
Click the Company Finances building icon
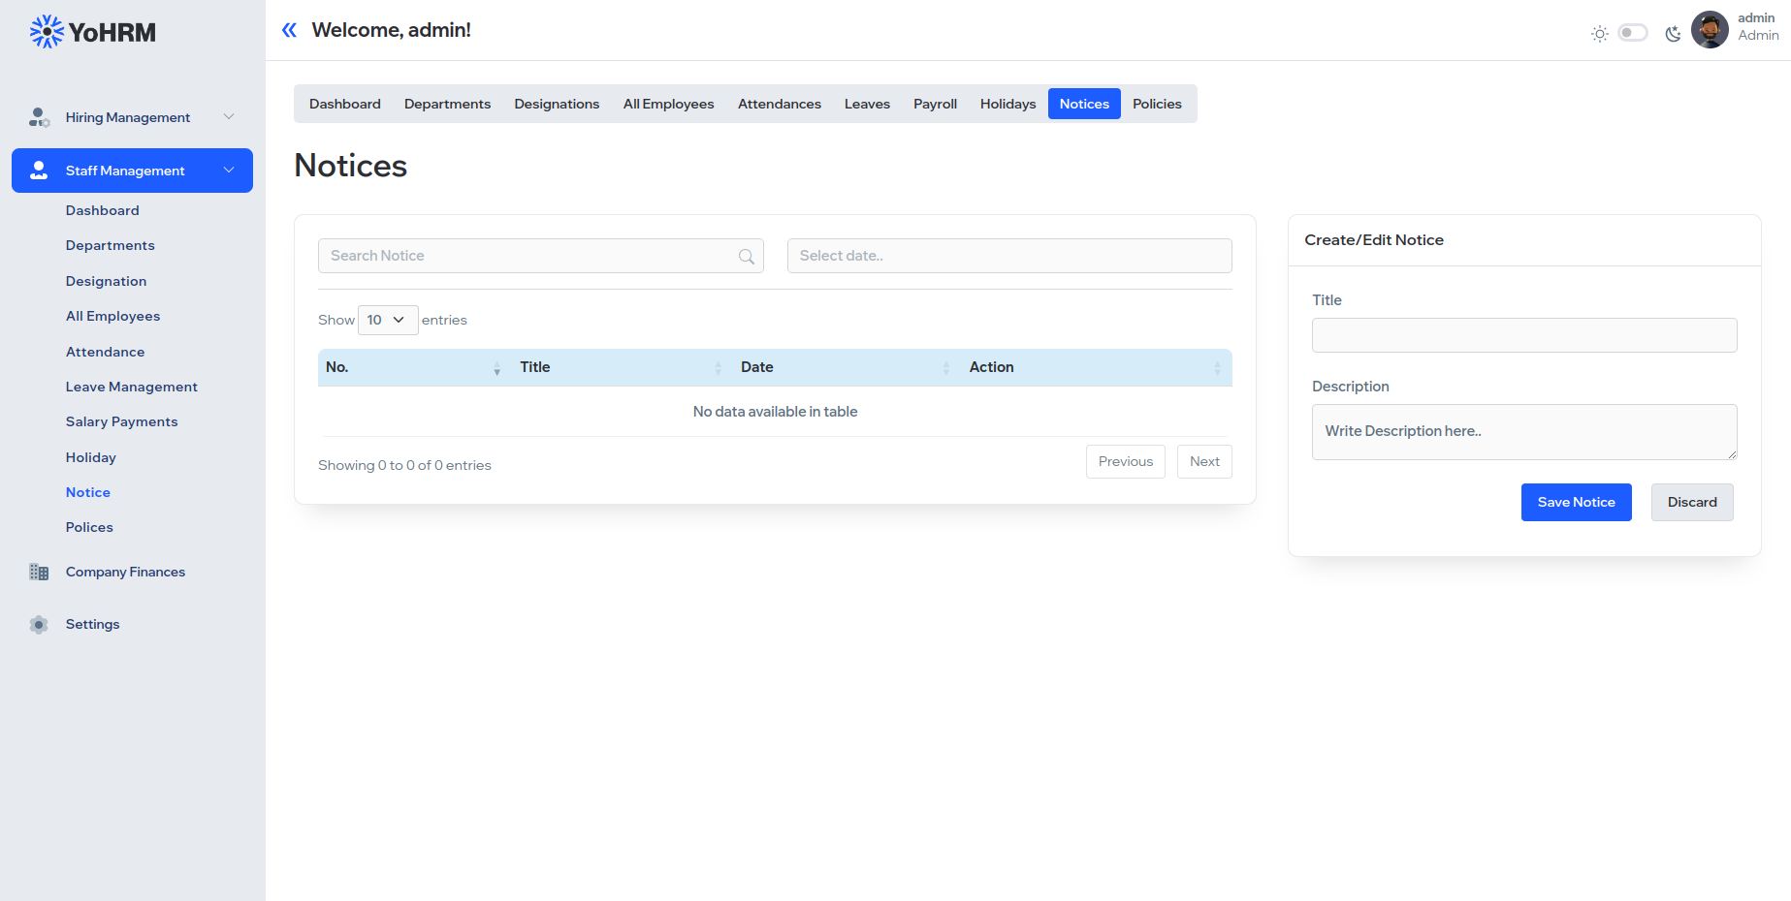[39, 572]
